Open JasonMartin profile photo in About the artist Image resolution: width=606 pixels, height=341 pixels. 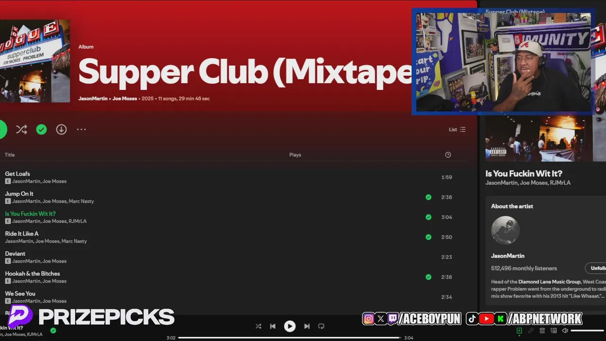click(505, 231)
